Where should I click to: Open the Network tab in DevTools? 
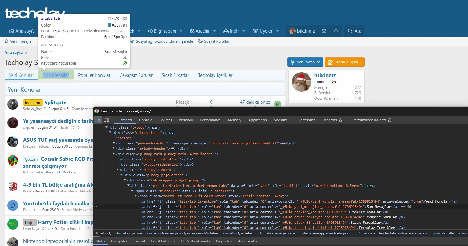click(x=186, y=120)
